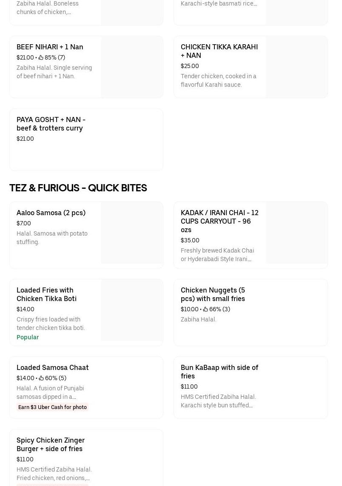Click Earn $3 Uber Cash for photo badge

tap(52, 407)
